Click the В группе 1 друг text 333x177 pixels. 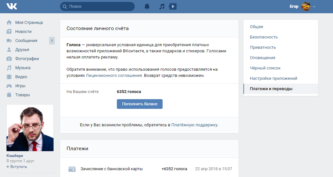20,161
